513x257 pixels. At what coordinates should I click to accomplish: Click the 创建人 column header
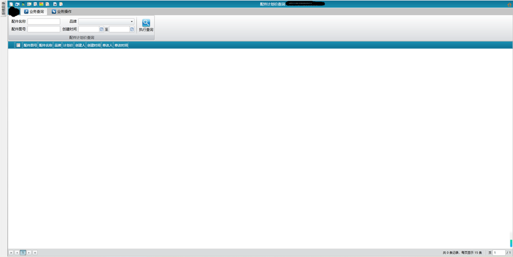click(80, 46)
